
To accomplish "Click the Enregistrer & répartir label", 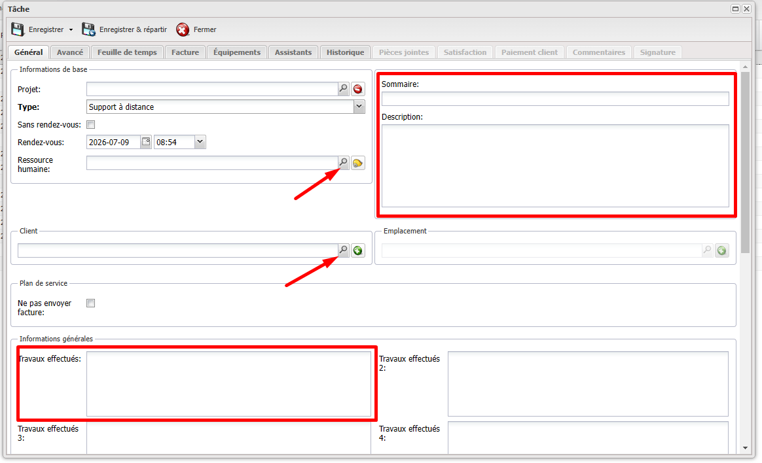I will (x=133, y=29).
